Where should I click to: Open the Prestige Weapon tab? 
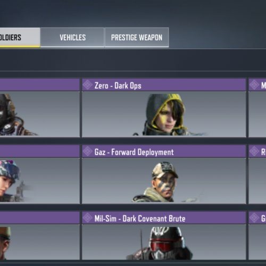click(137, 37)
